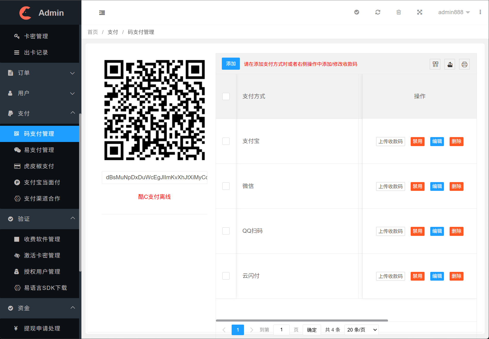Collapse the sidebar with the indent icon

point(102,13)
